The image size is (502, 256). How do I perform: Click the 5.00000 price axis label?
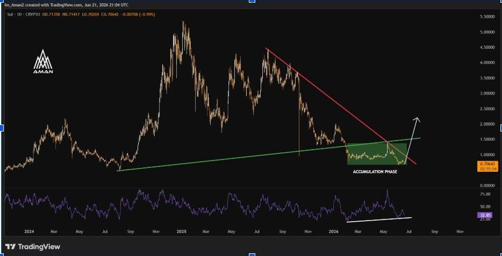tap(486, 32)
